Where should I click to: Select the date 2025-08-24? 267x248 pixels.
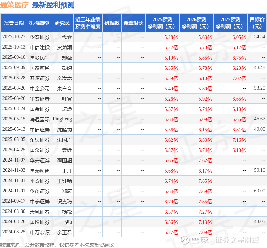click(14, 109)
